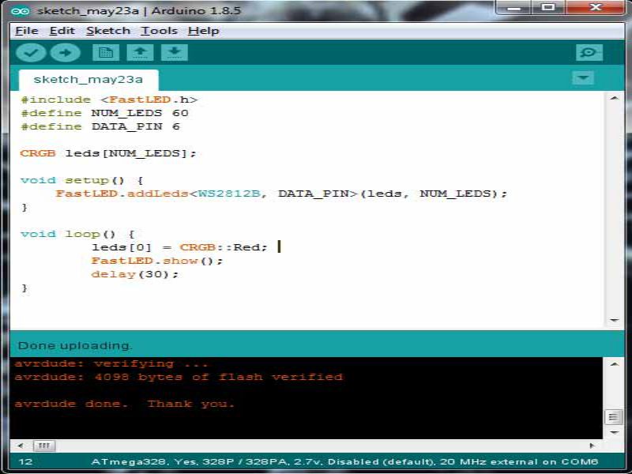
Task: Open the File menu
Action: (x=27, y=31)
